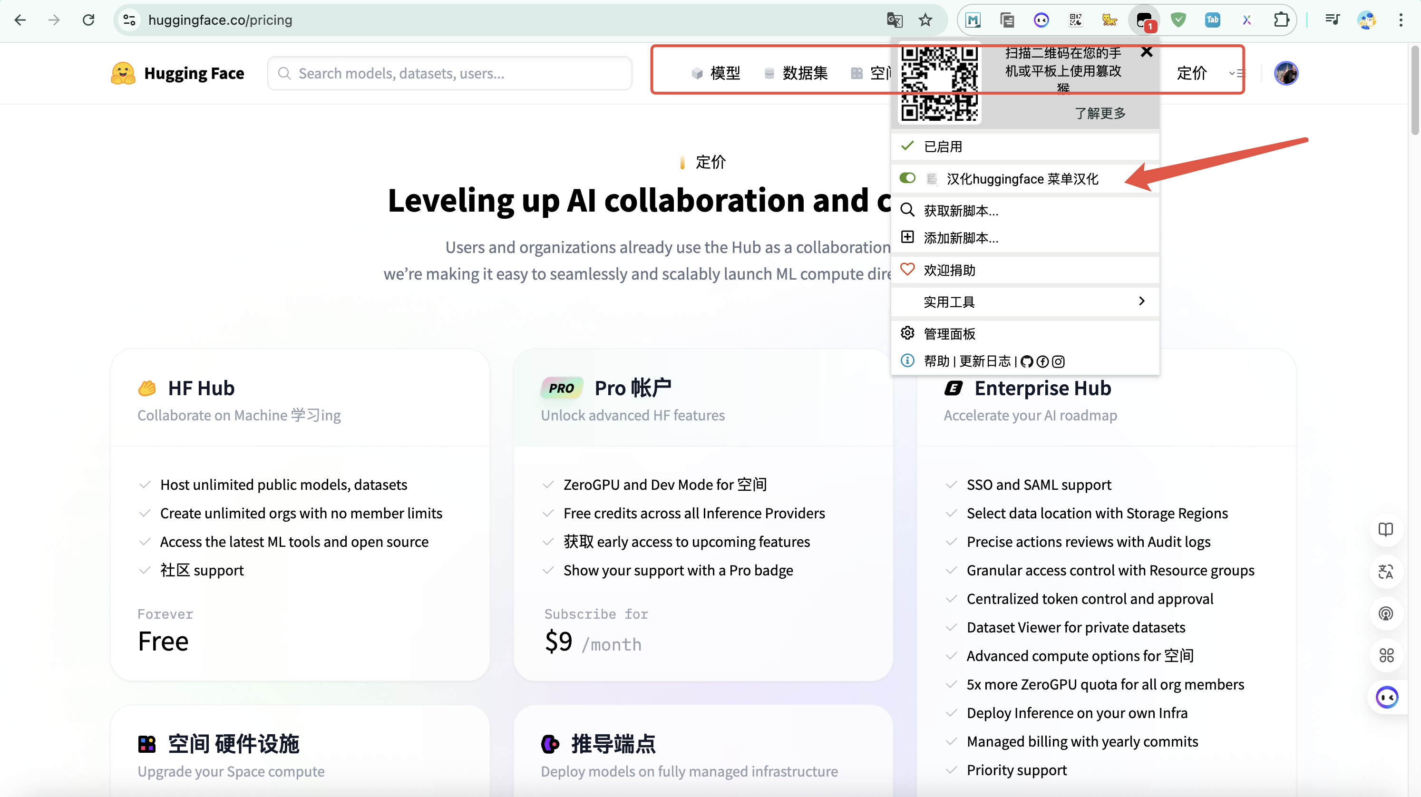Open the blue Tab extension icon

1213,20
